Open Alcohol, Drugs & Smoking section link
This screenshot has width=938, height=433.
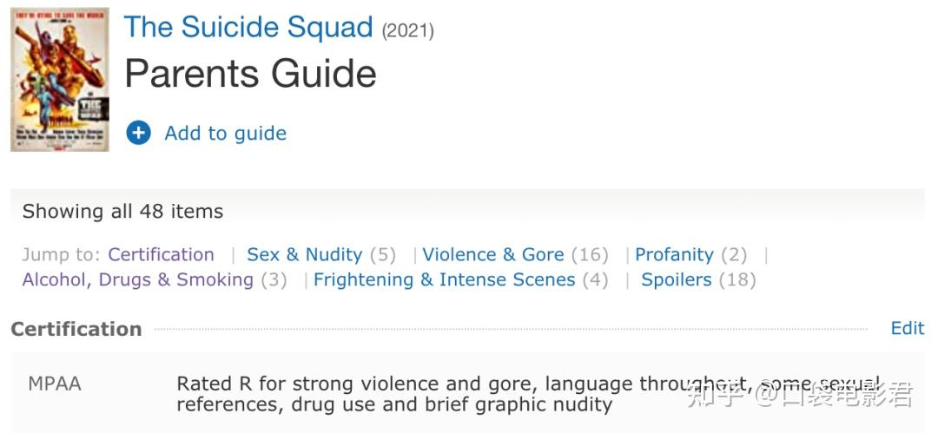(137, 279)
